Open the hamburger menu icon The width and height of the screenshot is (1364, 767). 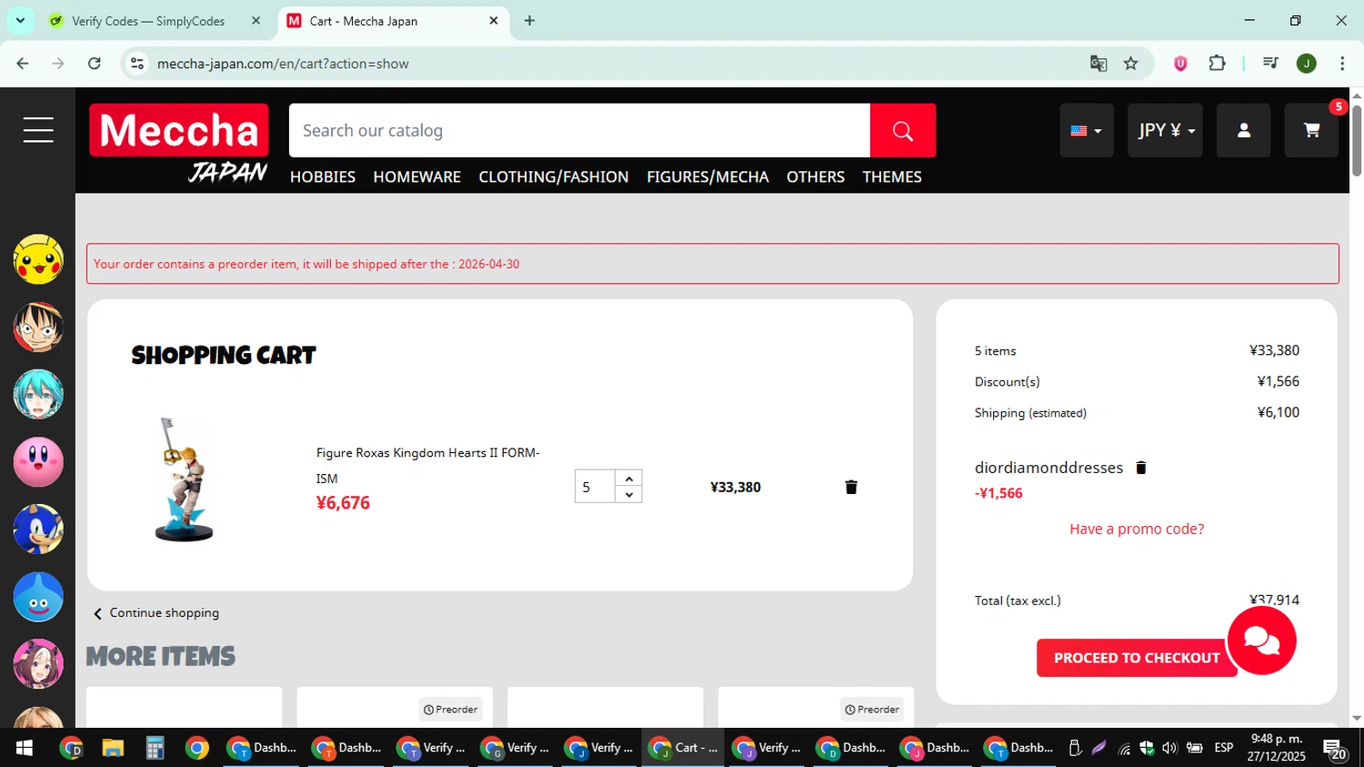(x=38, y=130)
